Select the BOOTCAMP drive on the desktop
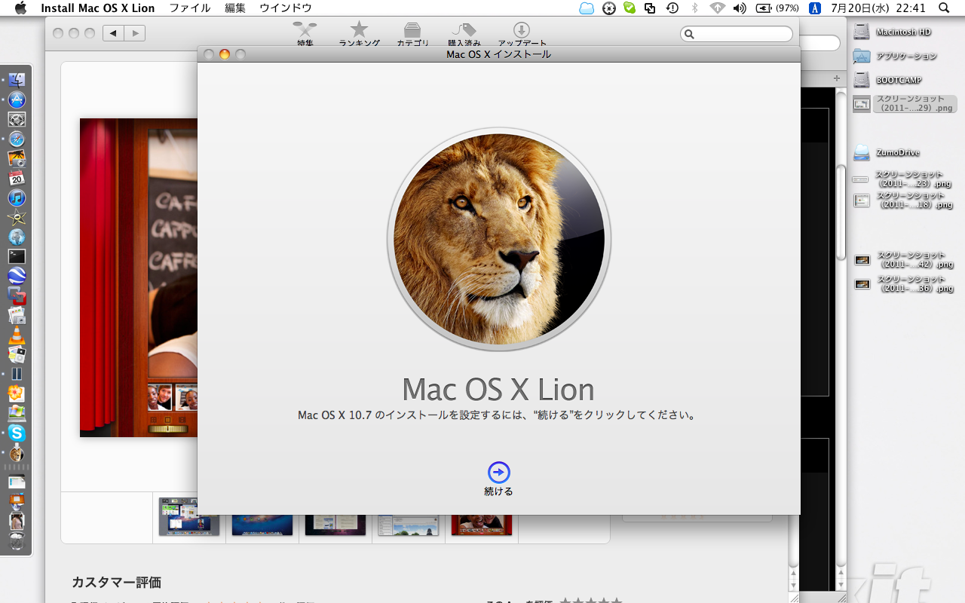Screen dimensions: 965x603 coord(862,80)
